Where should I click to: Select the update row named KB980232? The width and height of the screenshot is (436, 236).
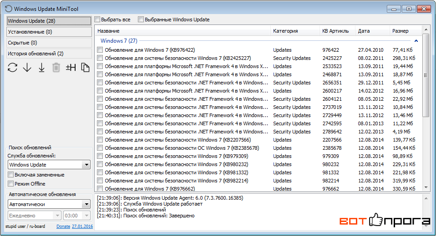point(259,164)
